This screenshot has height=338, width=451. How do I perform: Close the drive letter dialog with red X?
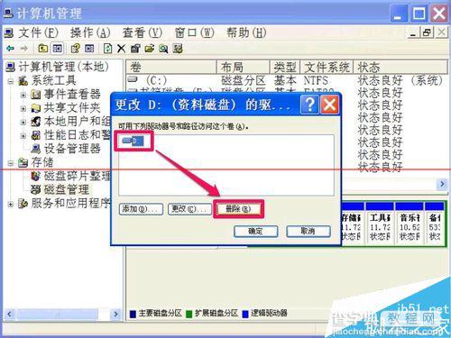point(330,105)
